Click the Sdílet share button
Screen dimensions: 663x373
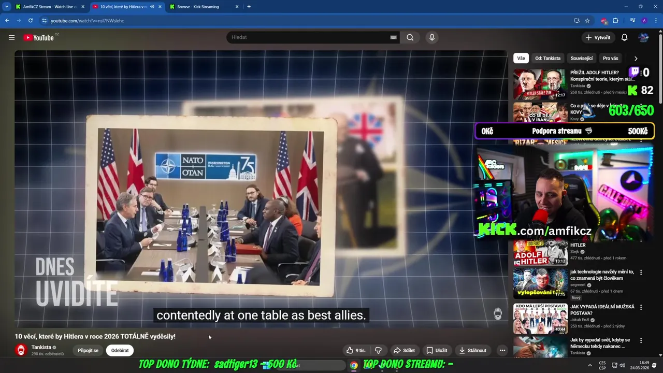coord(404,350)
